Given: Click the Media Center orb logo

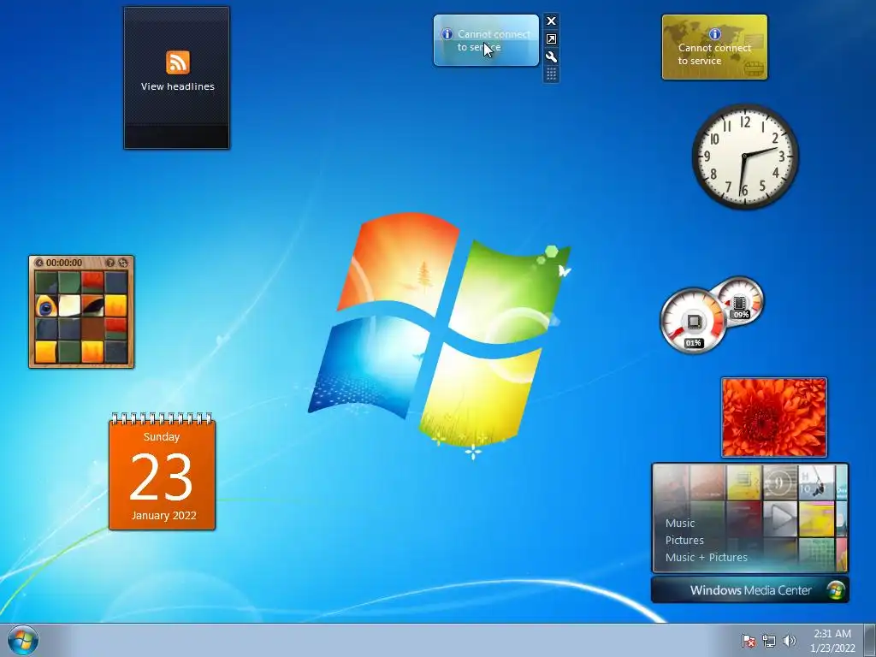Looking at the screenshot, I should [x=837, y=590].
